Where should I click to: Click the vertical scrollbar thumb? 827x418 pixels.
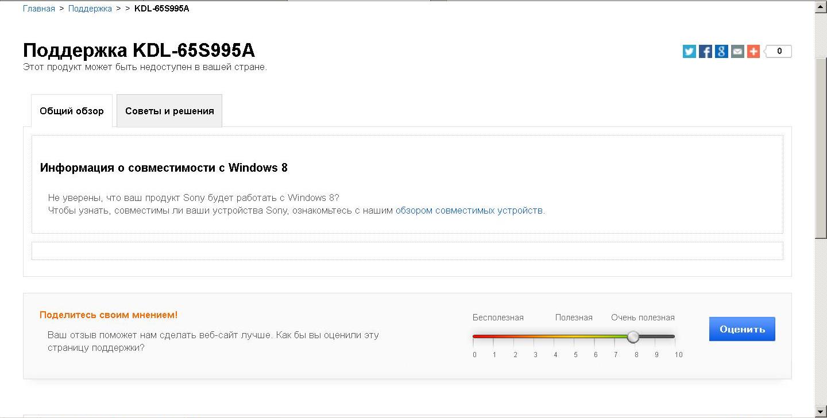tap(821, 144)
